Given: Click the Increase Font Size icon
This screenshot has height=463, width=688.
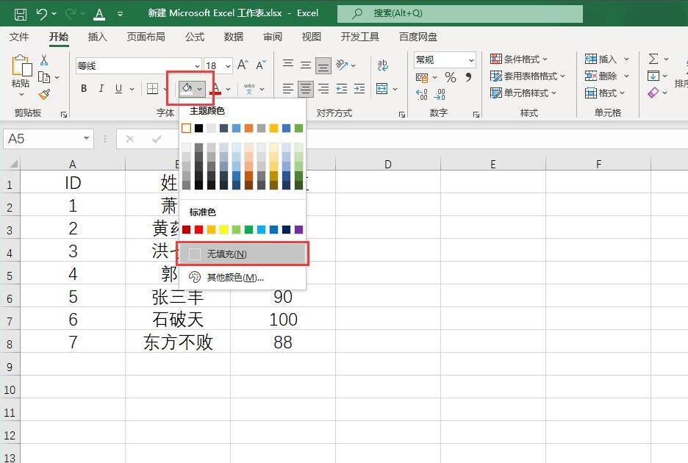Looking at the screenshot, I should 243,65.
